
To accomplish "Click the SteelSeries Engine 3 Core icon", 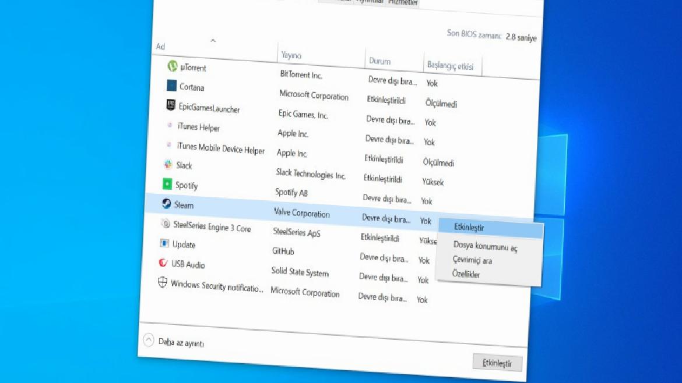I will click(x=166, y=223).
